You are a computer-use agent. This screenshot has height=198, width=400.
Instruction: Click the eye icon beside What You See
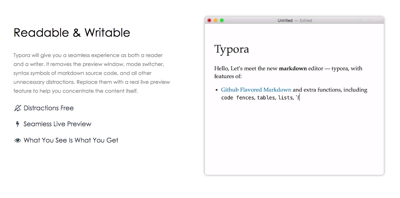pyautogui.click(x=18, y=141)
